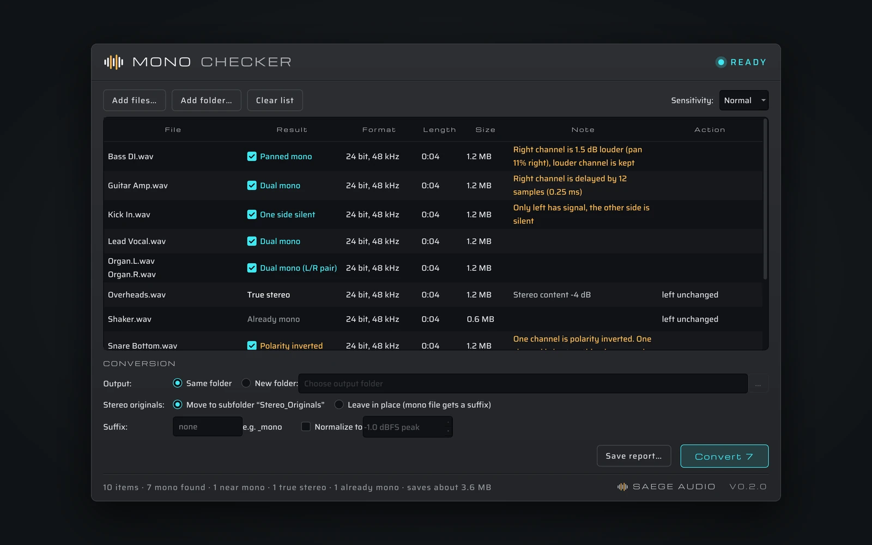
Task: Select the New folder output option
Action: (246, 383)
